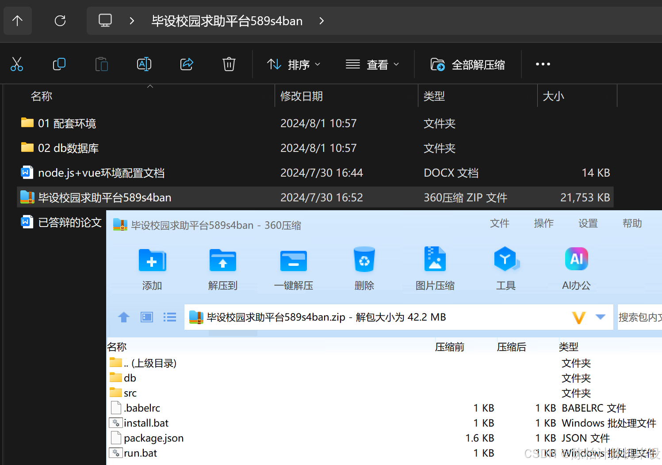Share the selected file
The height and width of the screenshot is (465, 662).
pos(187,64)
